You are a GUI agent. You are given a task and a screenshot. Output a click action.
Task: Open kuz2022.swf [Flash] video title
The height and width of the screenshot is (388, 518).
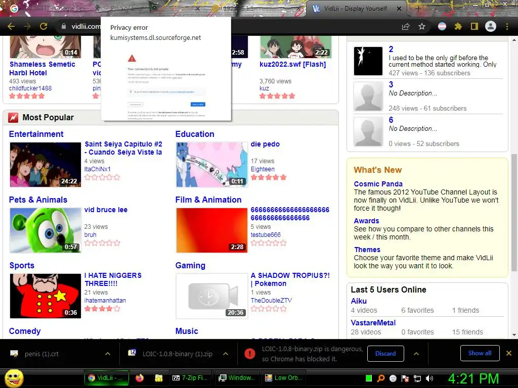[x=293, y=64]
